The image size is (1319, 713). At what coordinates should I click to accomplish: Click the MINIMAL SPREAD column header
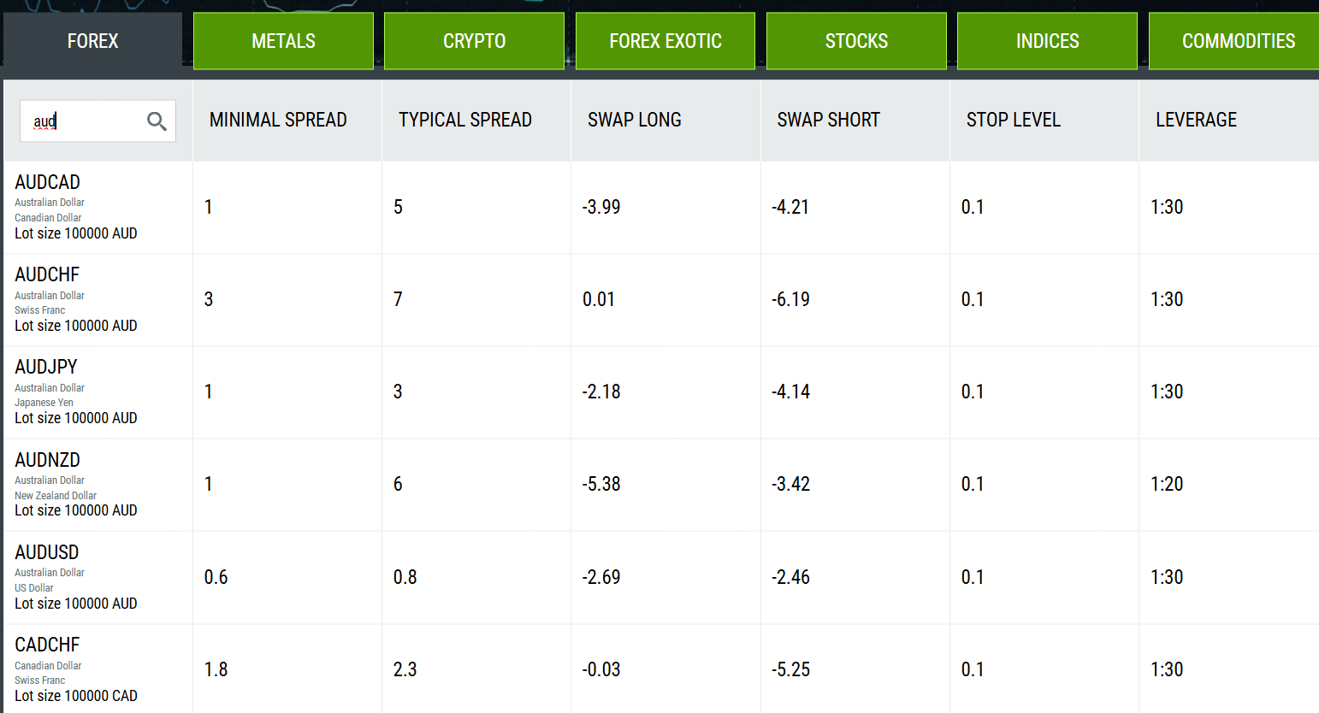coord(278,120)
